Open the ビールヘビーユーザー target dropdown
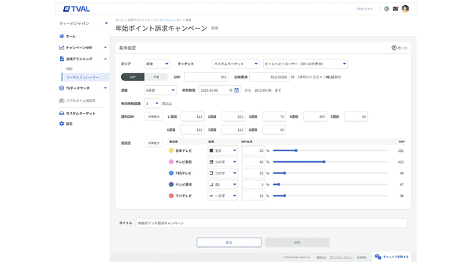 pos(306,64)
